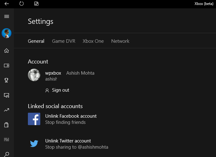Click the Sign out button
216x157 pixels.
[57, 90]
